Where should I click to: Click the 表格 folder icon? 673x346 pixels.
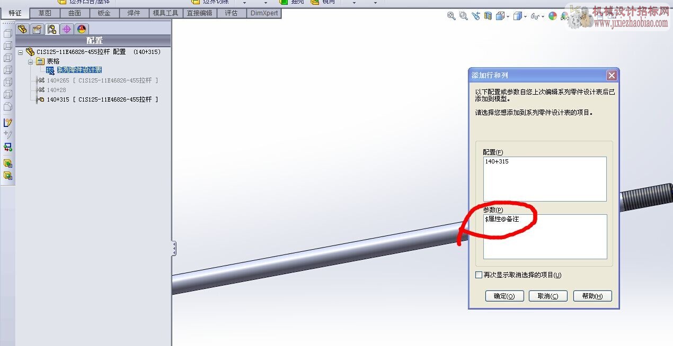coord(40,61)
